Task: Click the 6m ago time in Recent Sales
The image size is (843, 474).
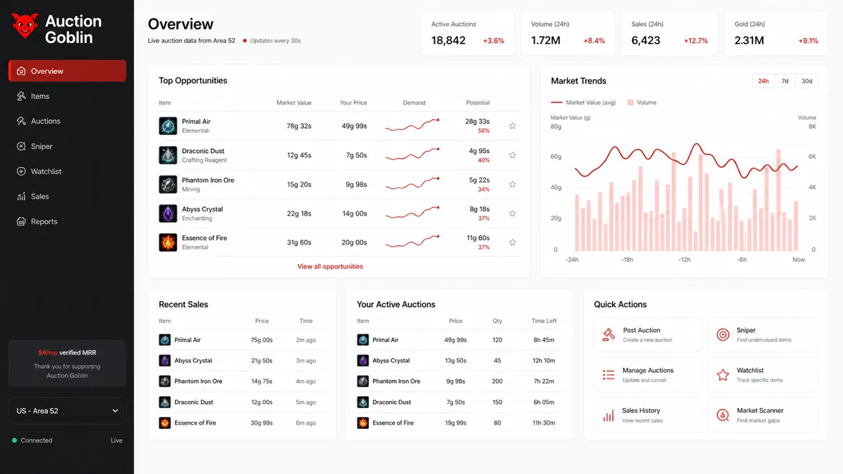Action: (306, 423)
